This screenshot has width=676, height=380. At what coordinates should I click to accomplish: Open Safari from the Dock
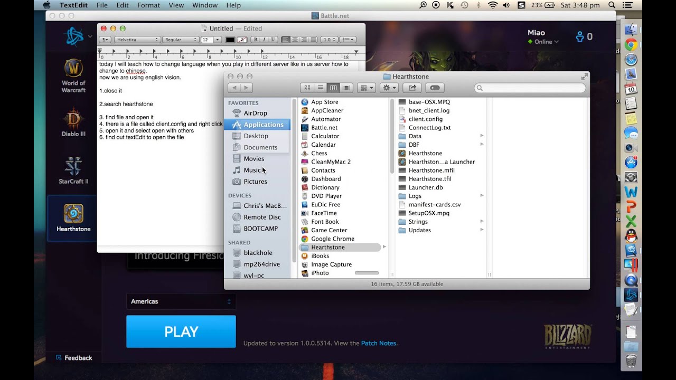coord(631,60)
